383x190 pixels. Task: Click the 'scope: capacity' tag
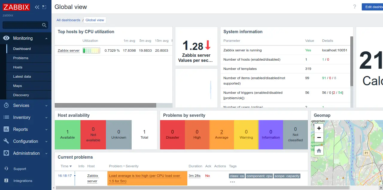coord(287,176)
